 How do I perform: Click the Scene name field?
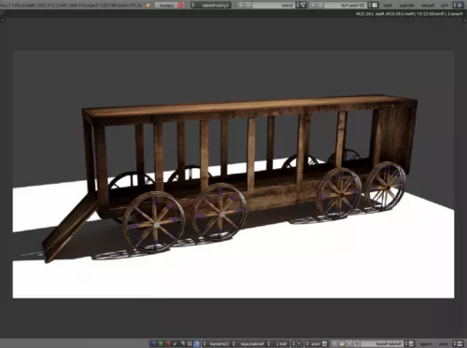(x=274, y=6)
